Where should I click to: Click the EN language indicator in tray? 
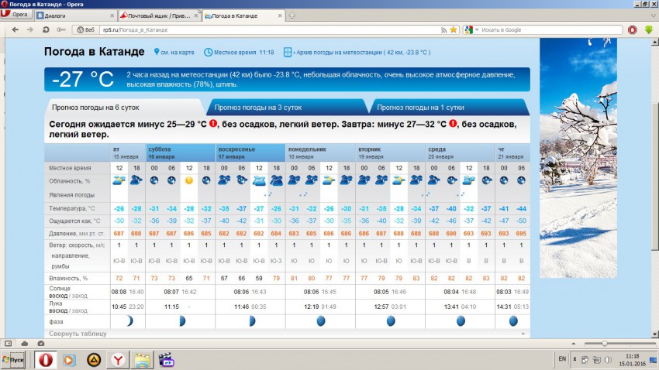point(562,360)
